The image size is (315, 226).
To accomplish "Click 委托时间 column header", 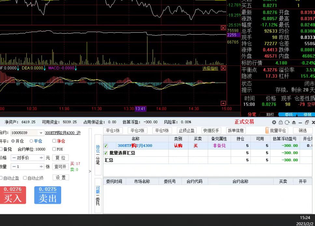I will pos(114,181).
